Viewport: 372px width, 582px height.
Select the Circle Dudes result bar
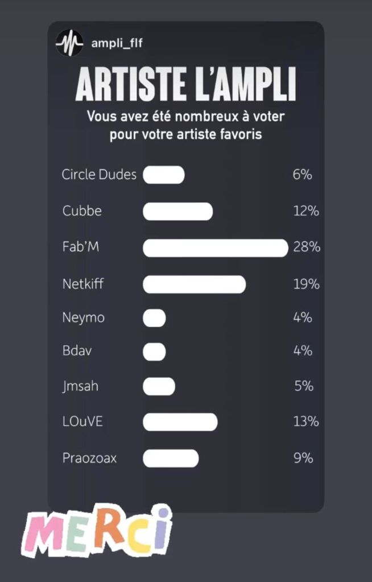(164, 175)
